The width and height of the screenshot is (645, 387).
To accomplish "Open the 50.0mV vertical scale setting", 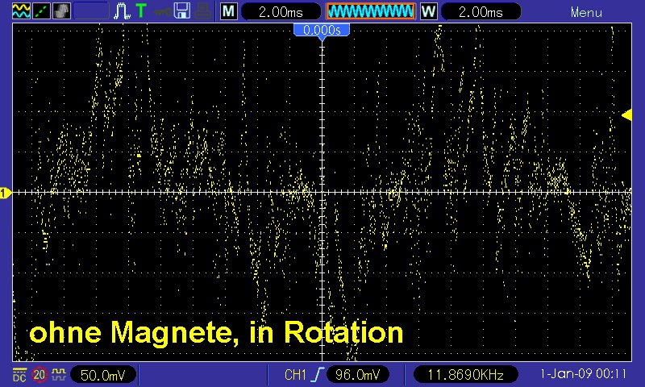I will click(102, 375).
